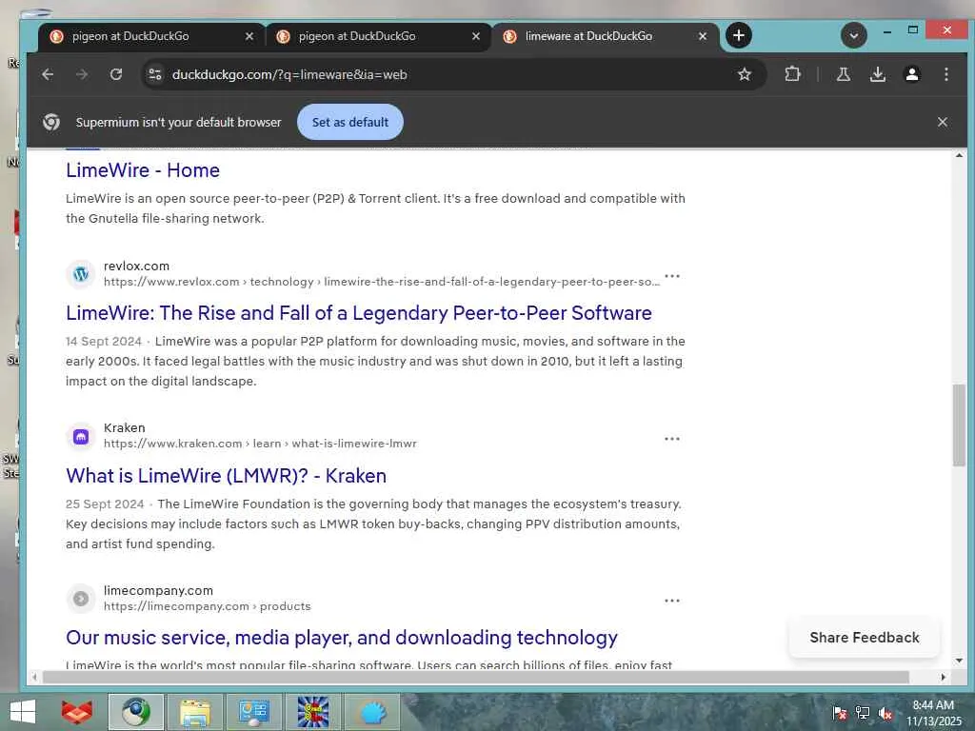
Task: Open LimeWire Rise and Fall article link
Action: point(359,312)
